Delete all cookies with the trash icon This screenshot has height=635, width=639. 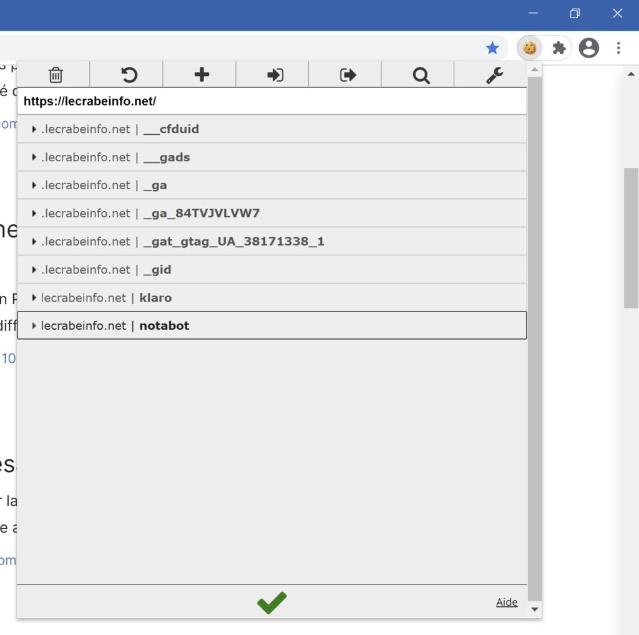pos(56,75)
